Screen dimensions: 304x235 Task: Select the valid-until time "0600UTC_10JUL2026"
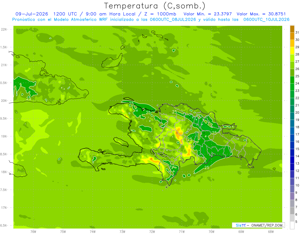click(266, 20)
